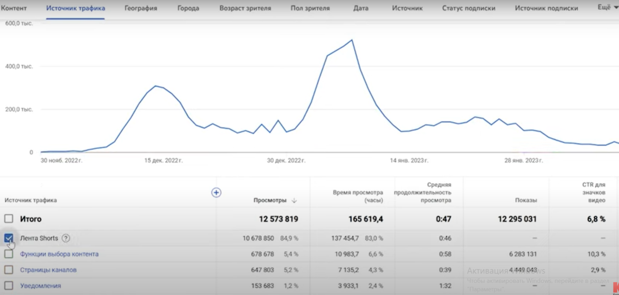Select the Возраст зрителя tab
619x295 pixels.
coord(245,8)
